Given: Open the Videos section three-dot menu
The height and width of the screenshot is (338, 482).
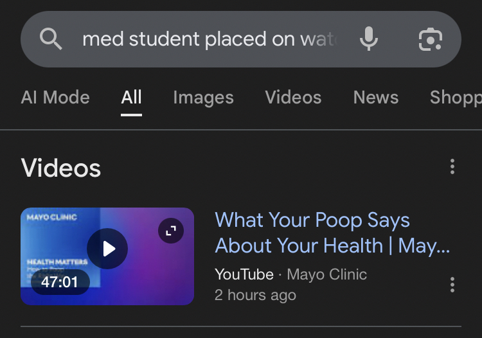Looking at the screenshot, I should pyautogui.click(x=452, y=167).
